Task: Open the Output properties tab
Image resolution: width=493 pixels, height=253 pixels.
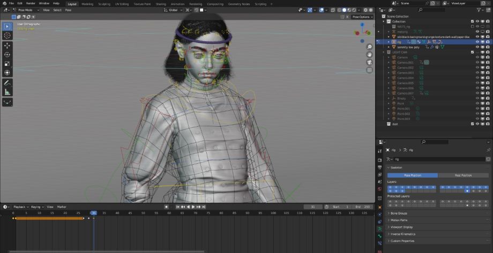Action: (x=380, y=167)
